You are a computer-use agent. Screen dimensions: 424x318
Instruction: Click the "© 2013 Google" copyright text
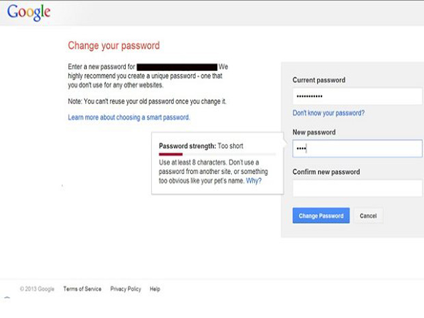37,289
